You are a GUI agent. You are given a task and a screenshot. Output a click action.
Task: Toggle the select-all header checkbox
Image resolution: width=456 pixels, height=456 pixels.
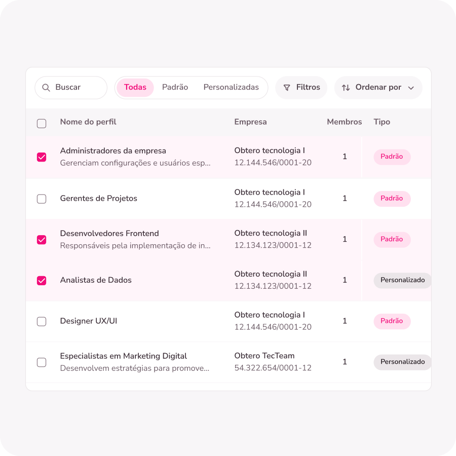42,123
